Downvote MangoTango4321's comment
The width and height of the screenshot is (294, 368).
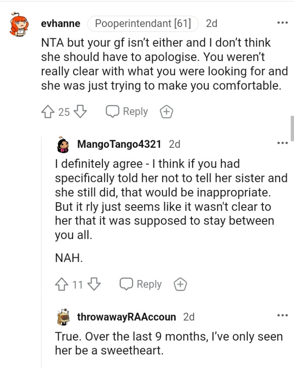[94, 285]
